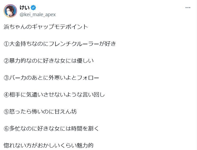The image size is (197, 150).
Task: Select the heading 浜ちゃんのギャップモテポイント
Action: (x=46, y=27)
